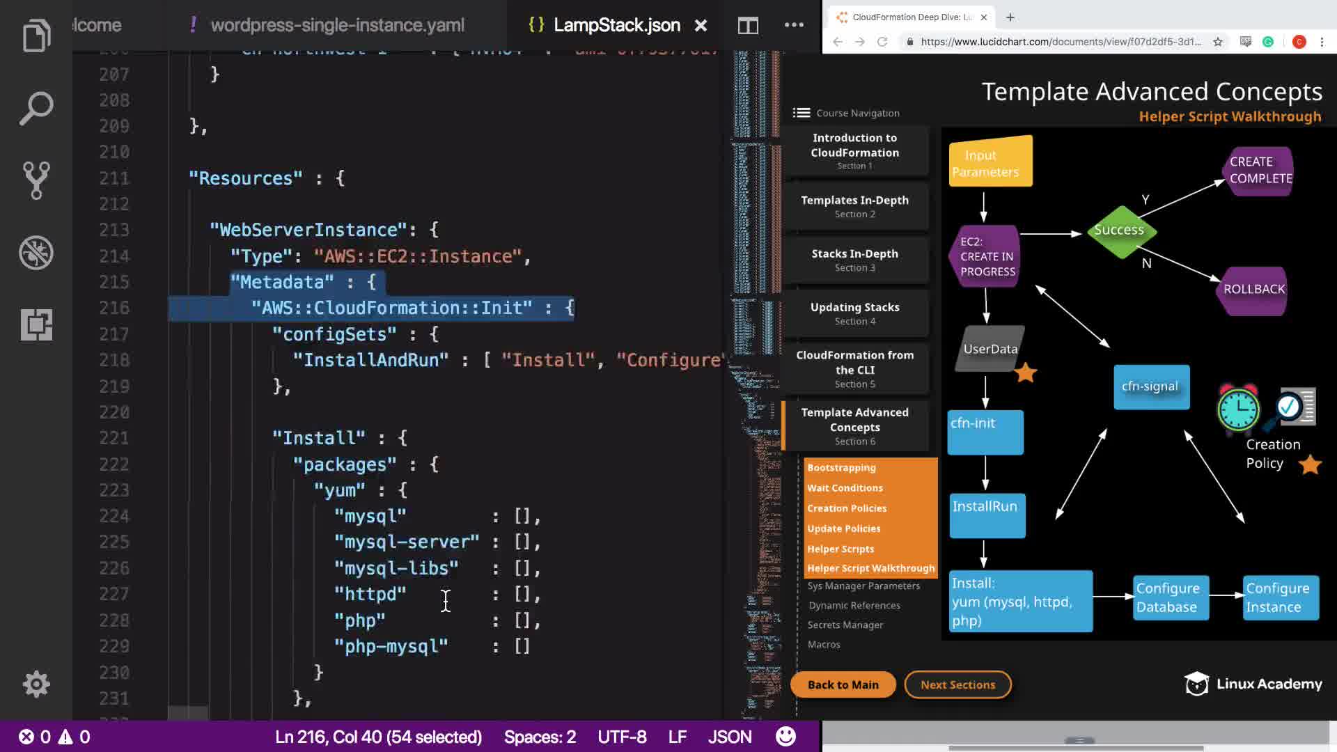
Task: Open the Manage gear icon
Action: (36, 684)
